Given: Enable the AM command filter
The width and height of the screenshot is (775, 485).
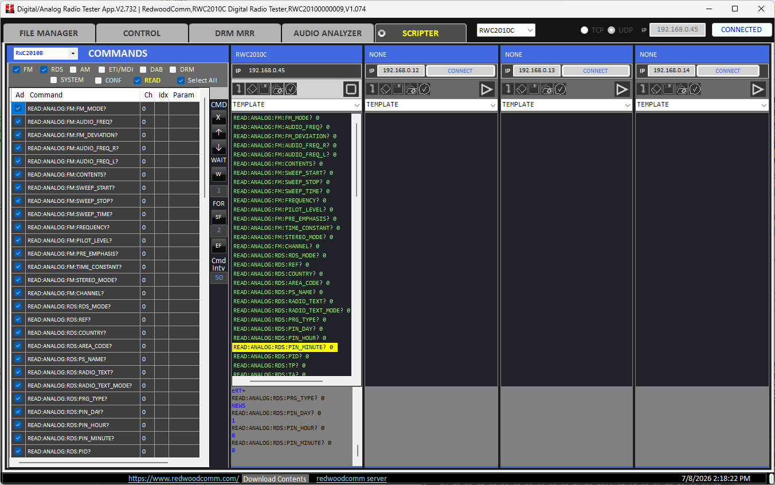Looking at the screenshot, I should pos(73,70).
